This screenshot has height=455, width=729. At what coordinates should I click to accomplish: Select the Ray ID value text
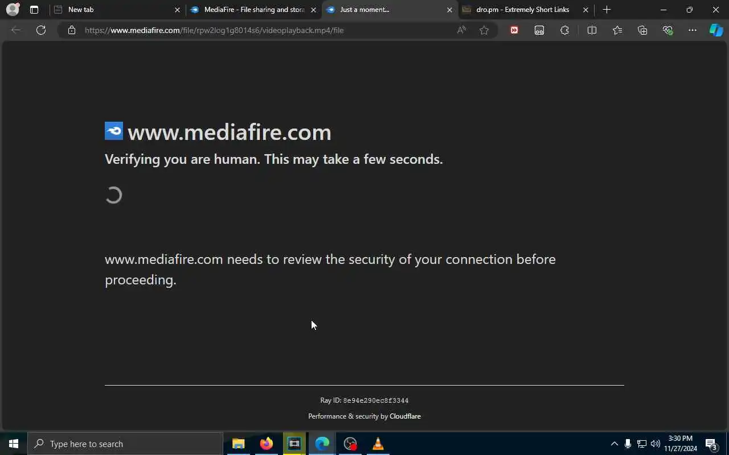click(x=376, y=400)
